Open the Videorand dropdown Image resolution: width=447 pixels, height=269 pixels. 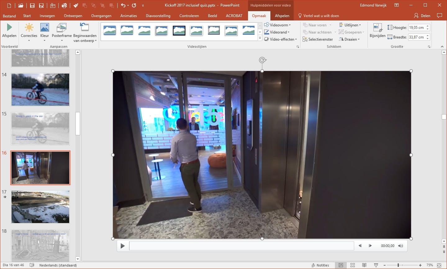pyautogui.click(x=277, y=32)
